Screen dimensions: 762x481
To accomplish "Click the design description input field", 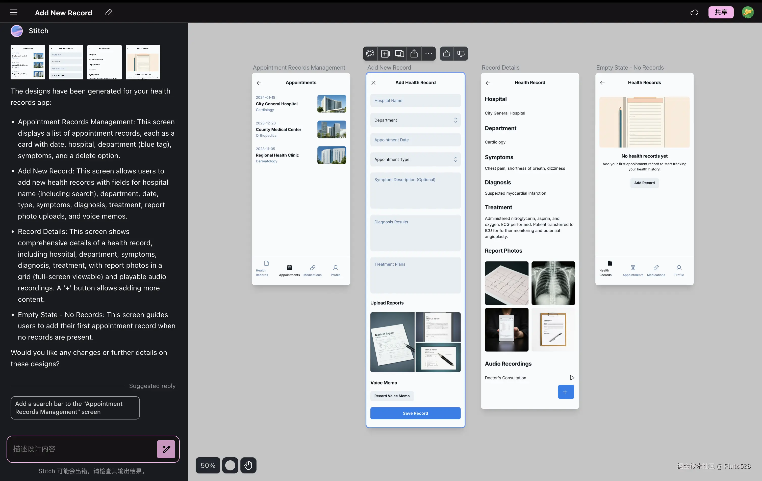I will [82, 449].
